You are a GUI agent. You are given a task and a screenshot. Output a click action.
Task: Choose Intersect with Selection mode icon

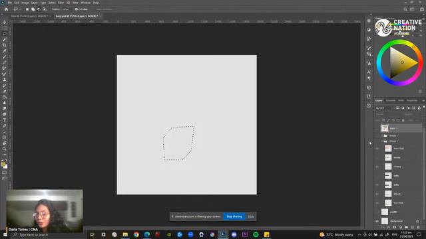[45, 9]
